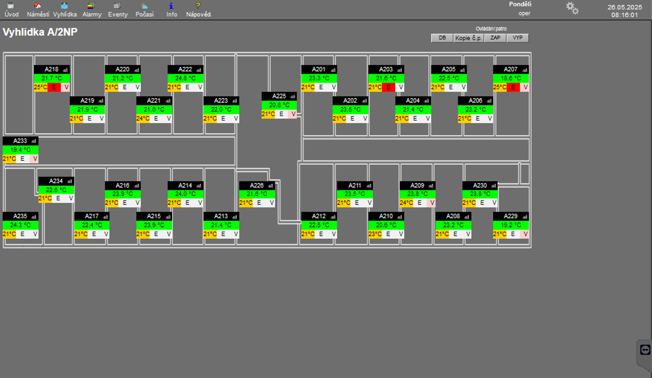Screen dimensions: 652x378
Task: Toggle the red E indicator in room A207
Action: (513, 87)
